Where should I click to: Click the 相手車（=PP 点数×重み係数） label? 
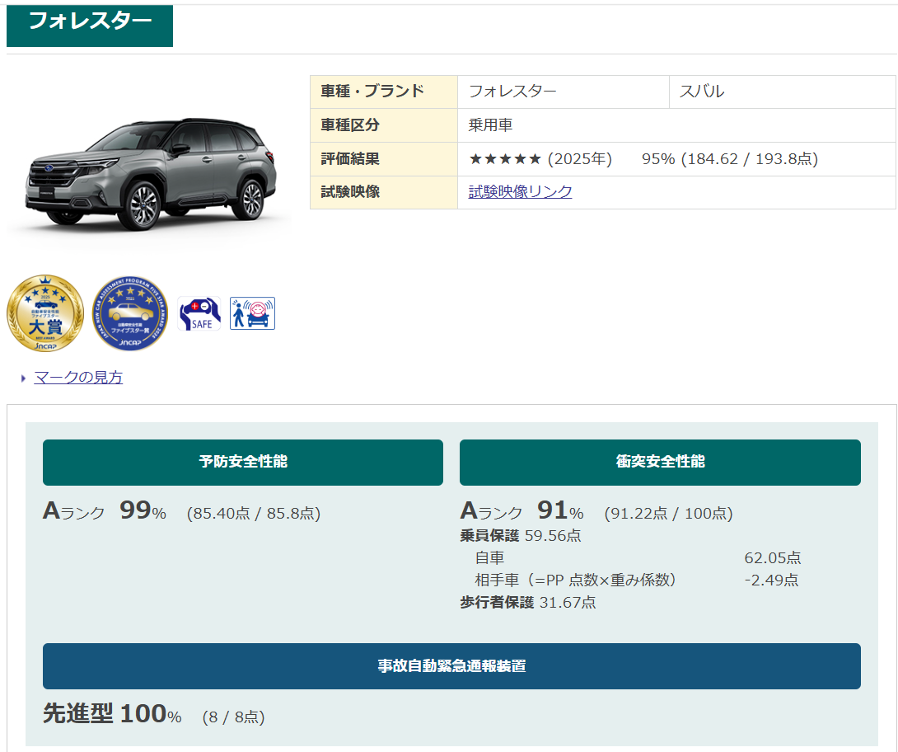tap(576, 580)
